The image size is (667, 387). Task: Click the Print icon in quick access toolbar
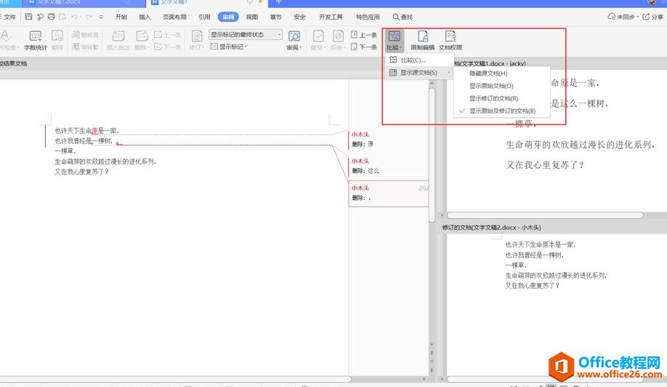51,17
